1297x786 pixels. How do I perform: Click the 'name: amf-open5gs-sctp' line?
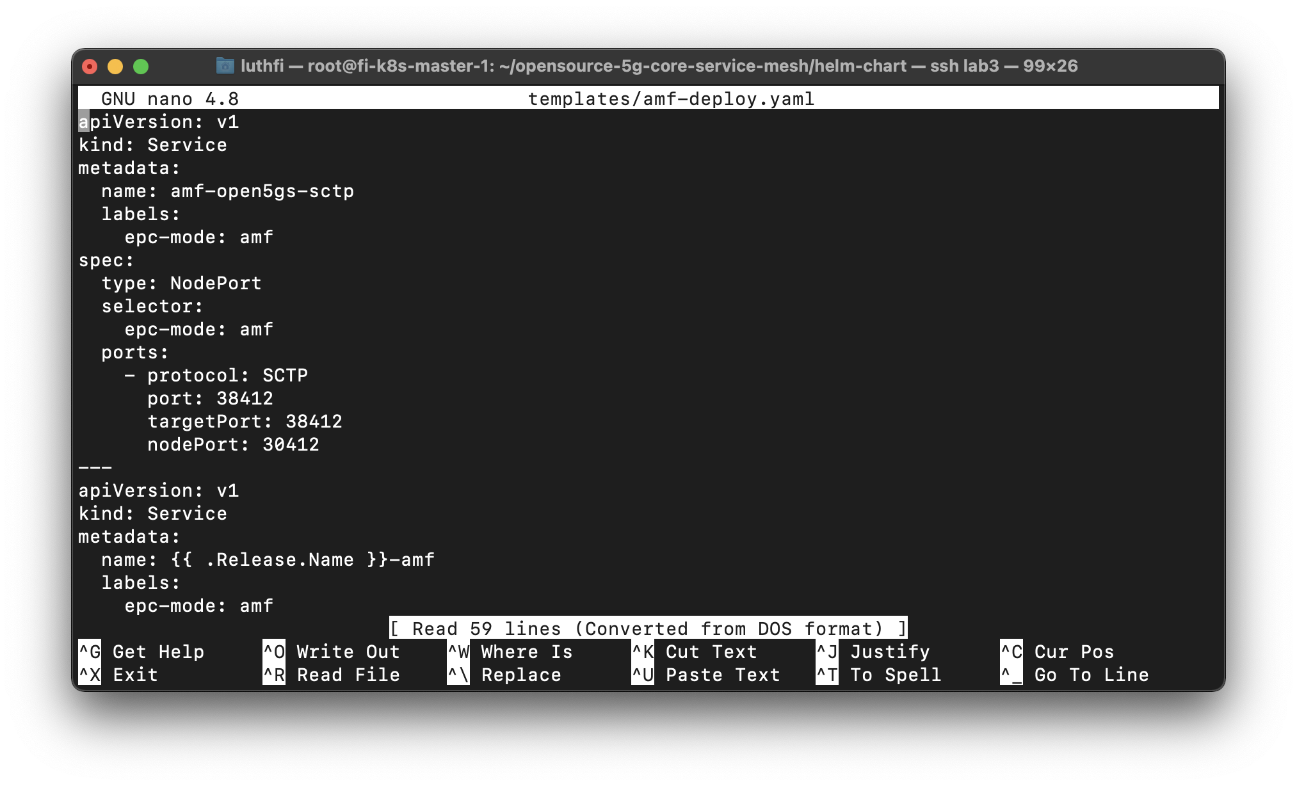click(227, 191)
